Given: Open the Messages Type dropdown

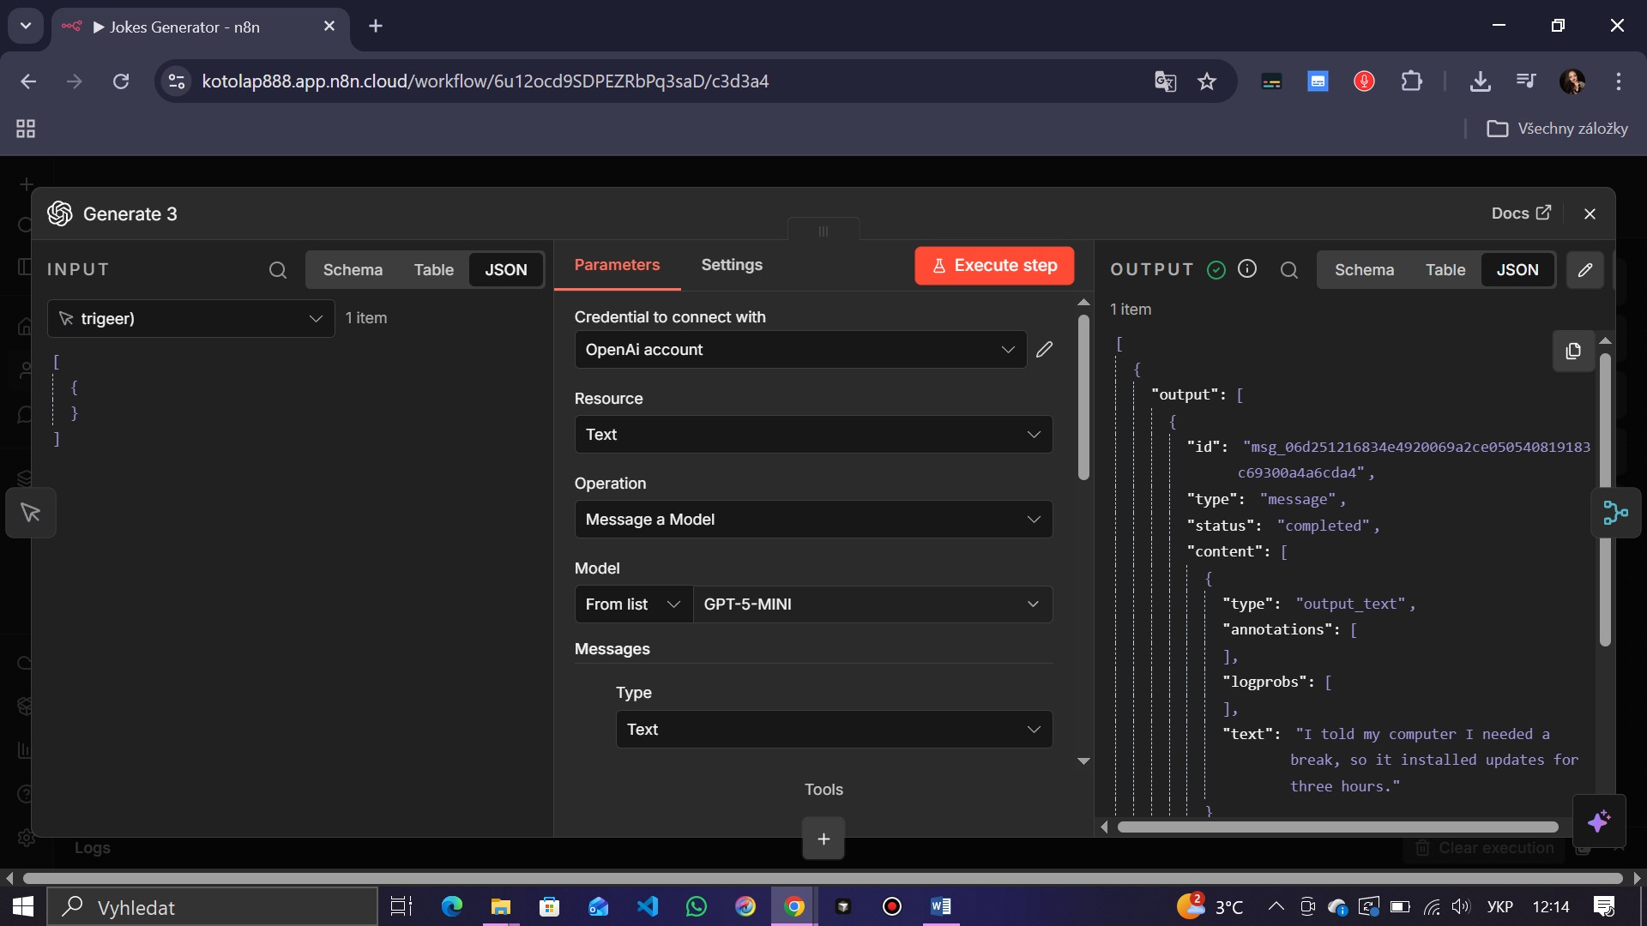Looking at the screenshot, I should (x=834, y=730).
